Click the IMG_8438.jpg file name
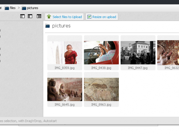The width and height of the screenshot is (179, 134). pyautogui.click(x=101, y=68)
